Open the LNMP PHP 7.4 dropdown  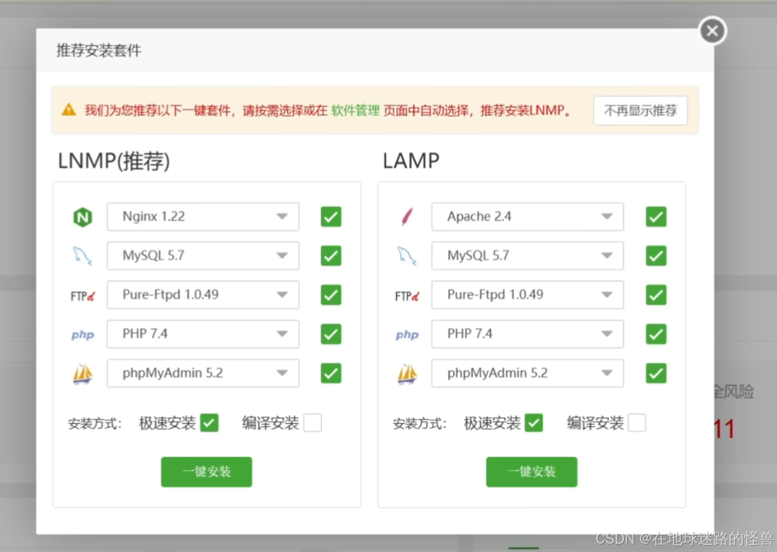(203, 334)
